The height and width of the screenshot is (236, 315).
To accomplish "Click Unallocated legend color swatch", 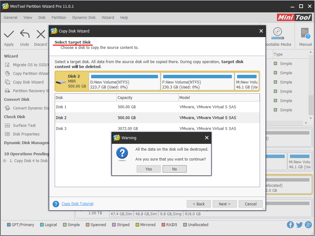I will click(185, 225).
